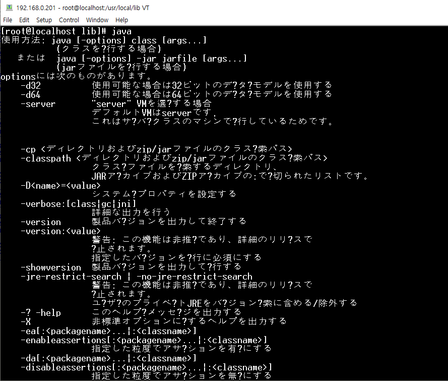Click the line beginning 'options' in Japanese
The image size is (448, 381).
[x=76, y=76]
